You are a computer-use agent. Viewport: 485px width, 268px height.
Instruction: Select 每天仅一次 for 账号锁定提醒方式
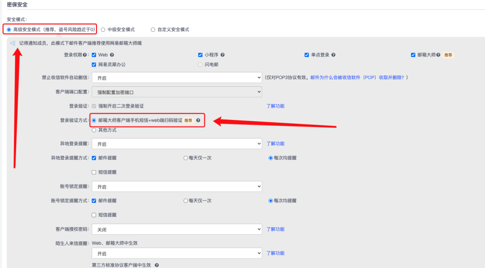click(x=185, y=201)
